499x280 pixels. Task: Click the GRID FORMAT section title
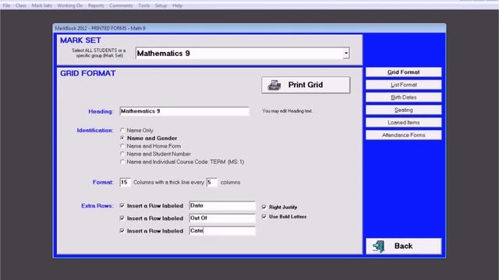[x=88, y=73]
